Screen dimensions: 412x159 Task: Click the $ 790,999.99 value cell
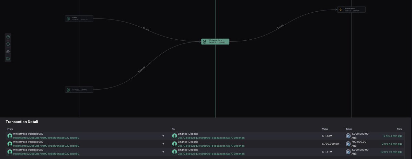tap(330, 144)
